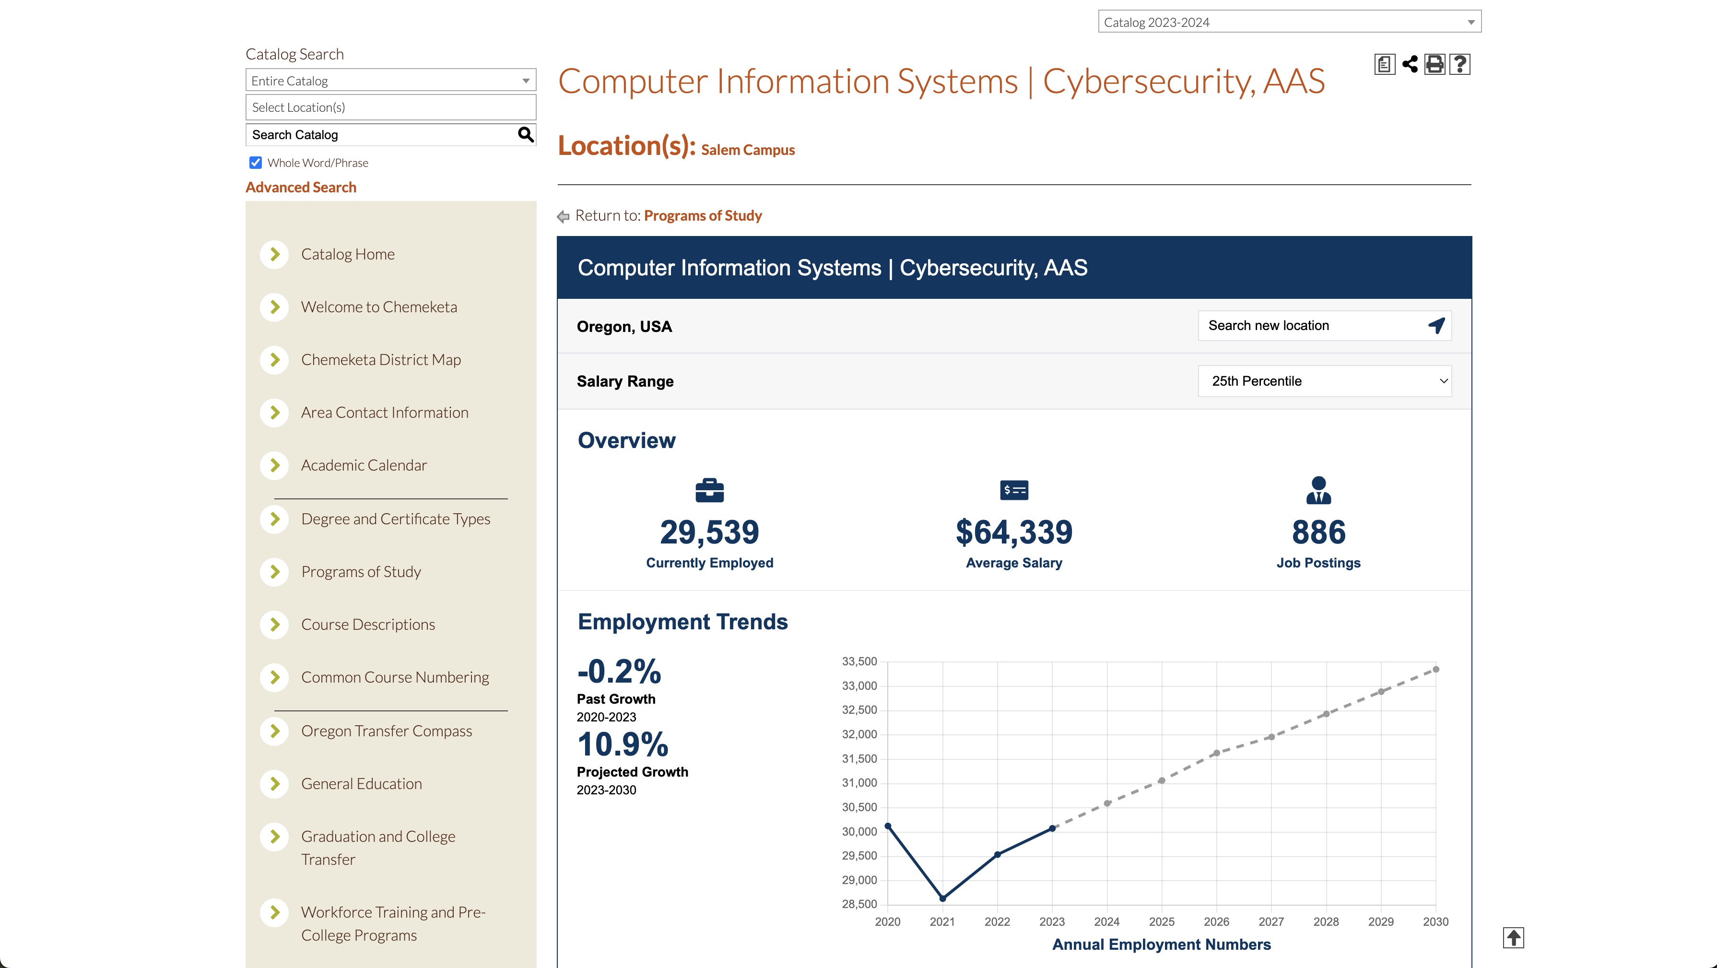Viewport: 1717px width, 968px height.
Task: Open Catalog Home in sidebar
Action: [347, 254]
